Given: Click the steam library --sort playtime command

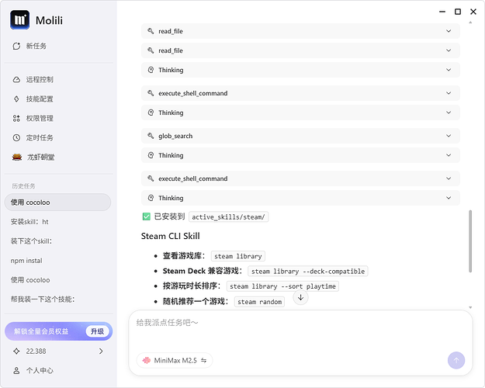Looking at the screenshot, I should tap(282, 286).
